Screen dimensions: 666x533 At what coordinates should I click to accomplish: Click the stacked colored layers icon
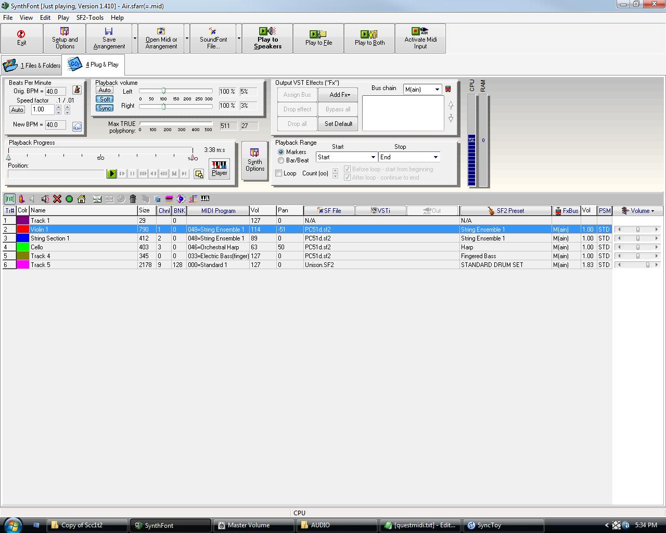coord(169,199)
